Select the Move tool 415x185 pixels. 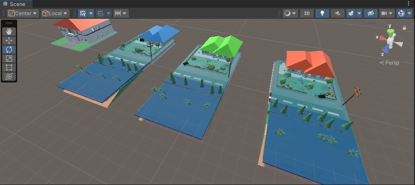tap(9, 40)
